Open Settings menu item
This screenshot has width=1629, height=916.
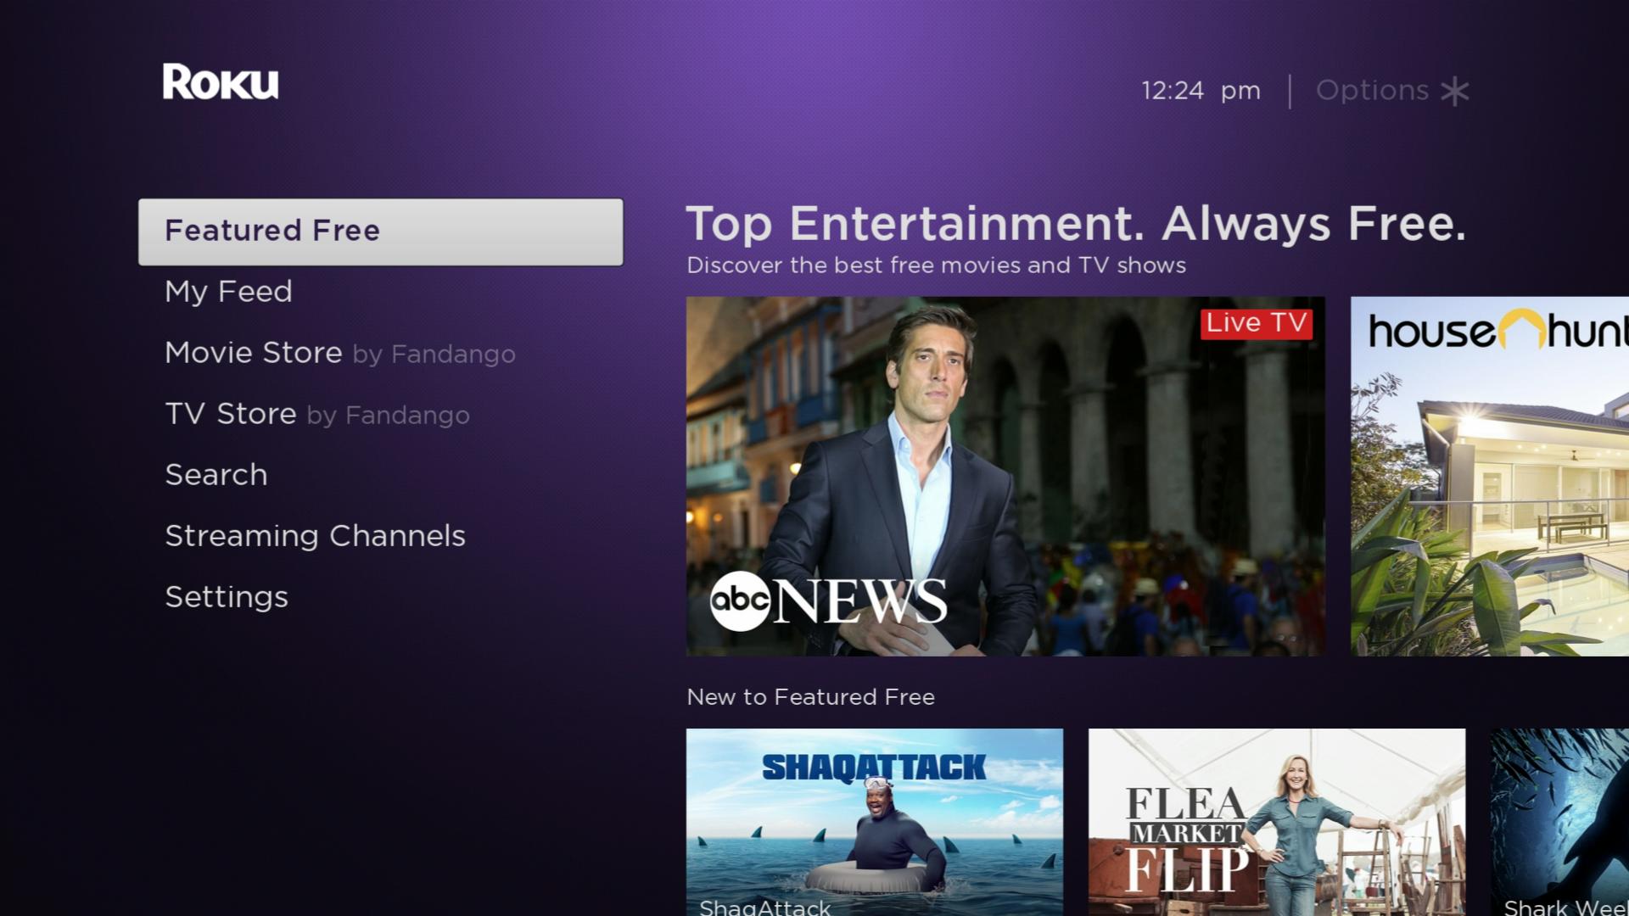pyautogui.click(x=227, y=597)
